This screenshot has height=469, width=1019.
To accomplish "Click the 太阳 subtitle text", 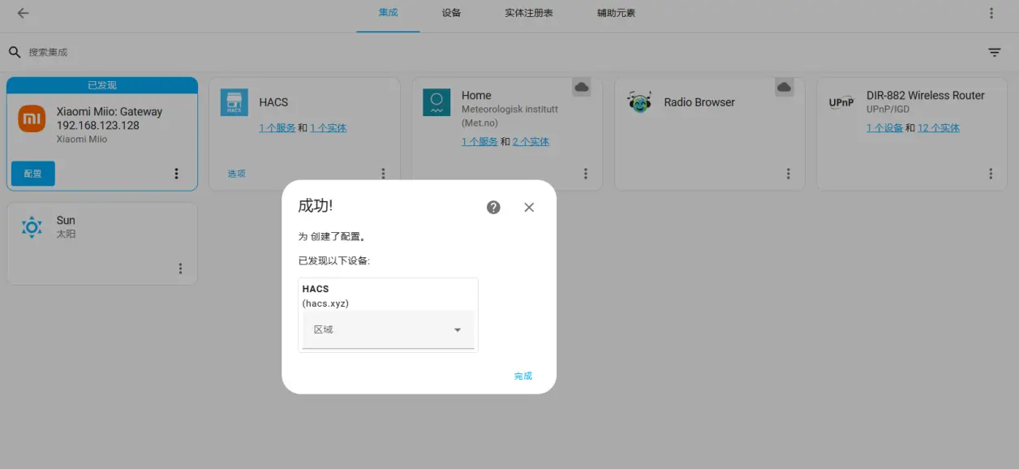I will pyautogui.click(x=66, y=234).
